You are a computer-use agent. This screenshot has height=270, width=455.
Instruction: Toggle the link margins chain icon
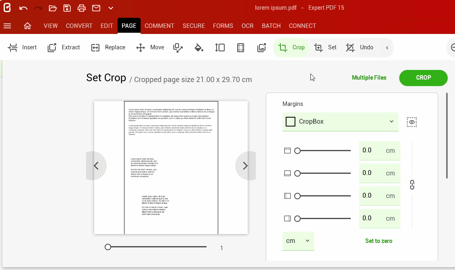coord(412,185)
